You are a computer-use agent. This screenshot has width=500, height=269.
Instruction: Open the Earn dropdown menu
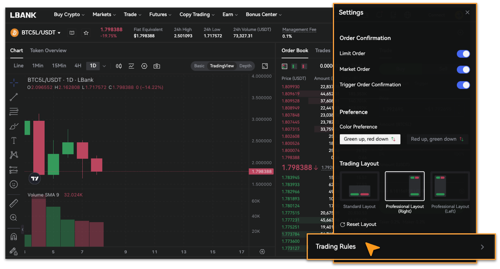[230, 15]
